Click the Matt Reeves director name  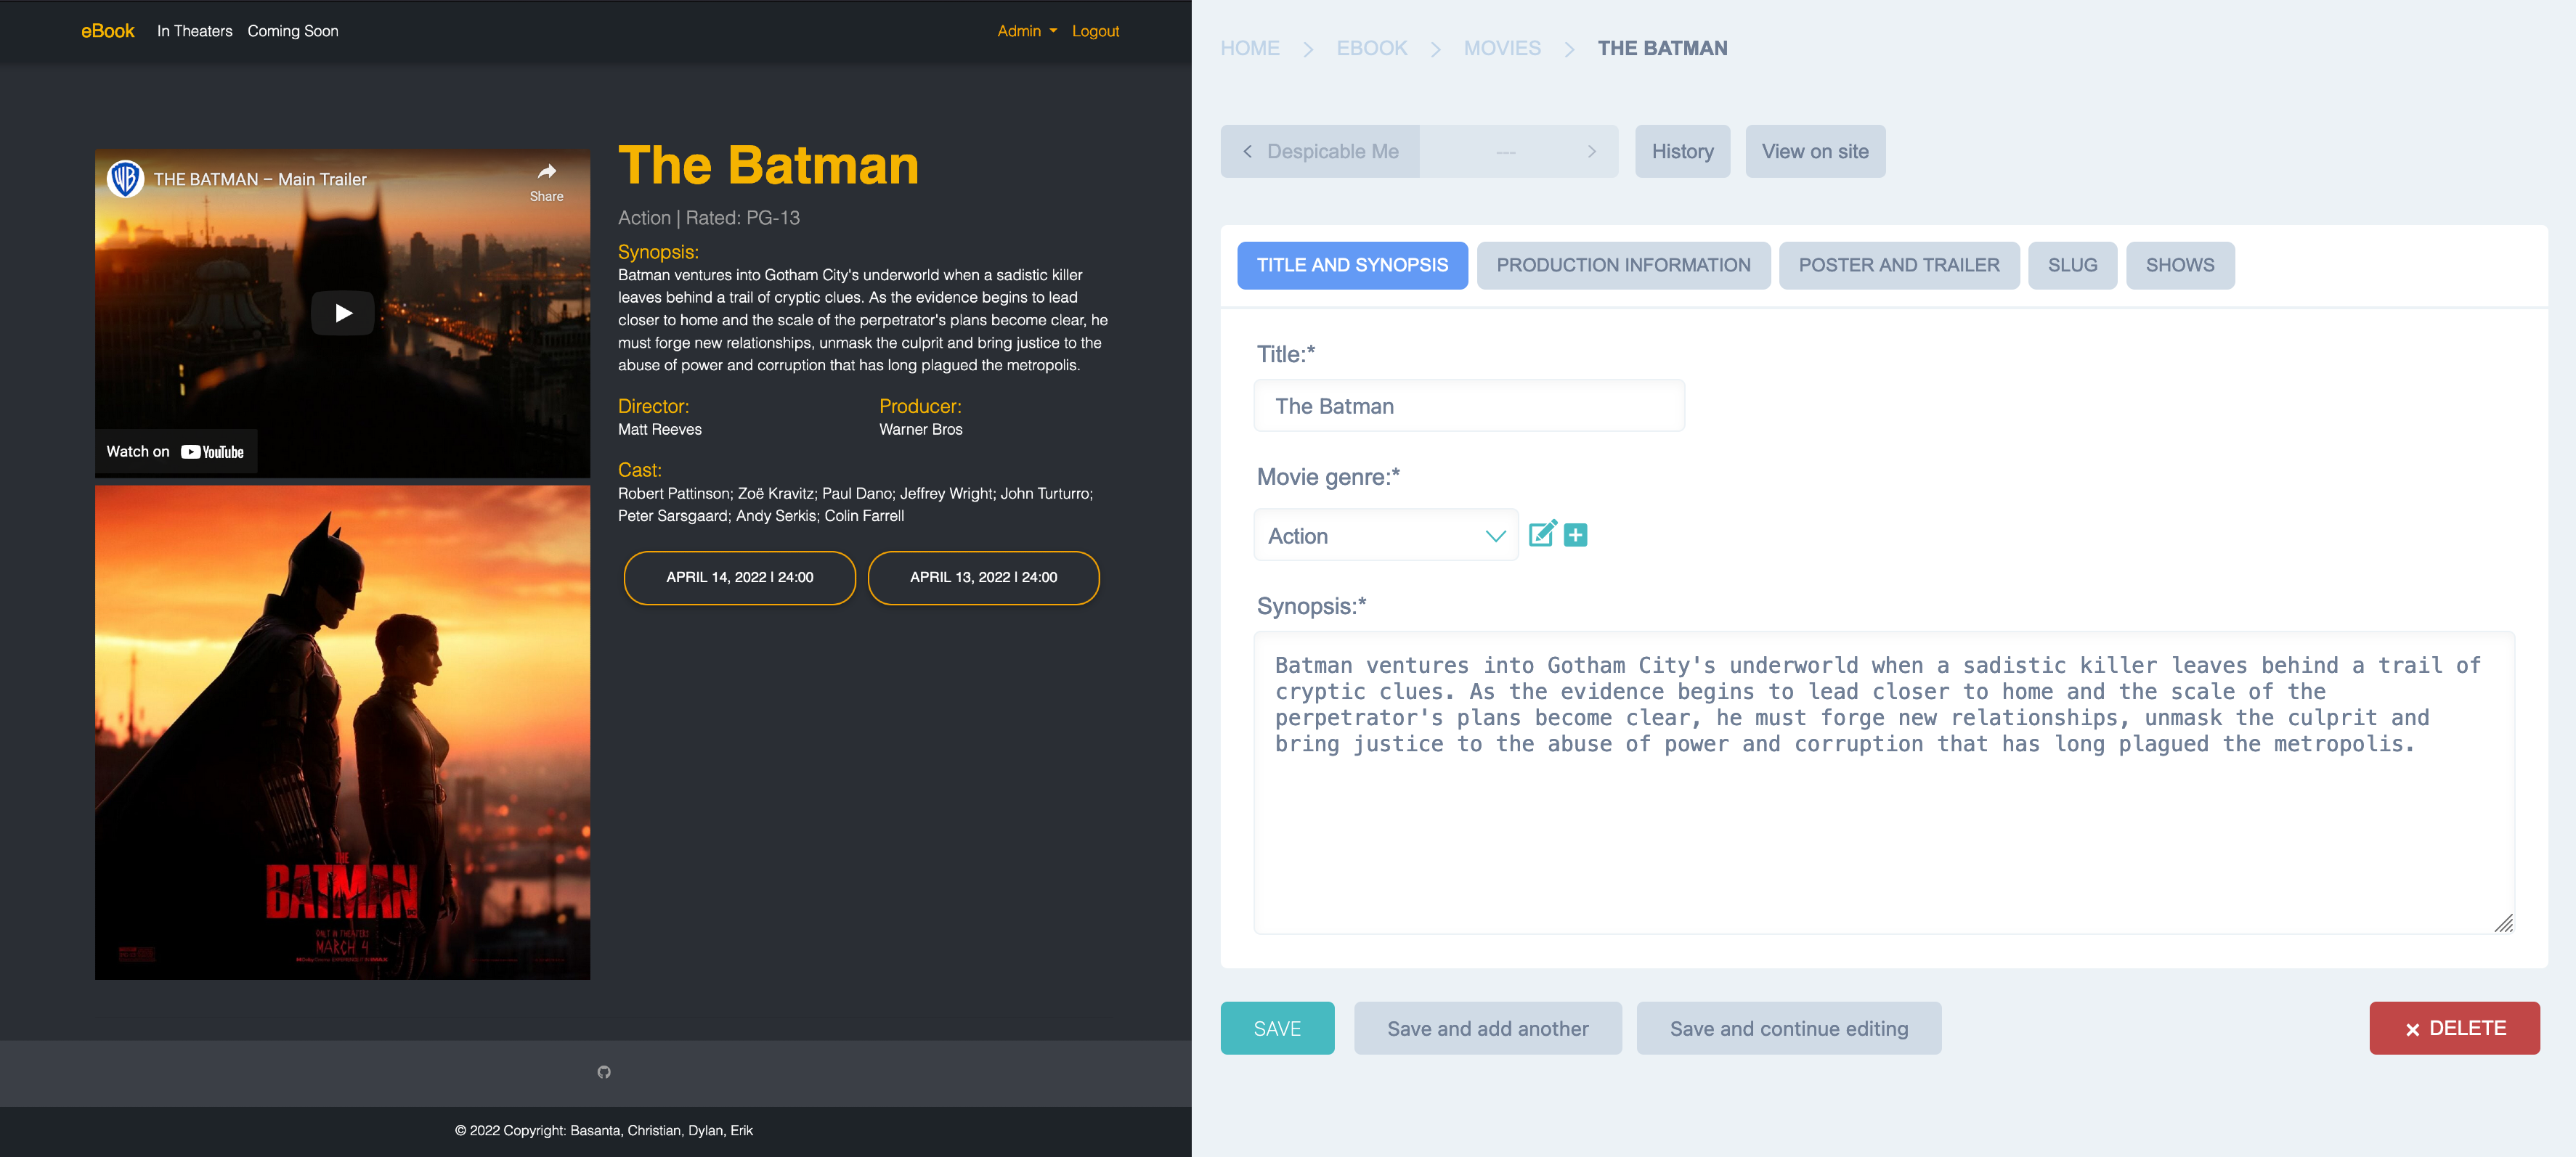click(x=660, y=430)
